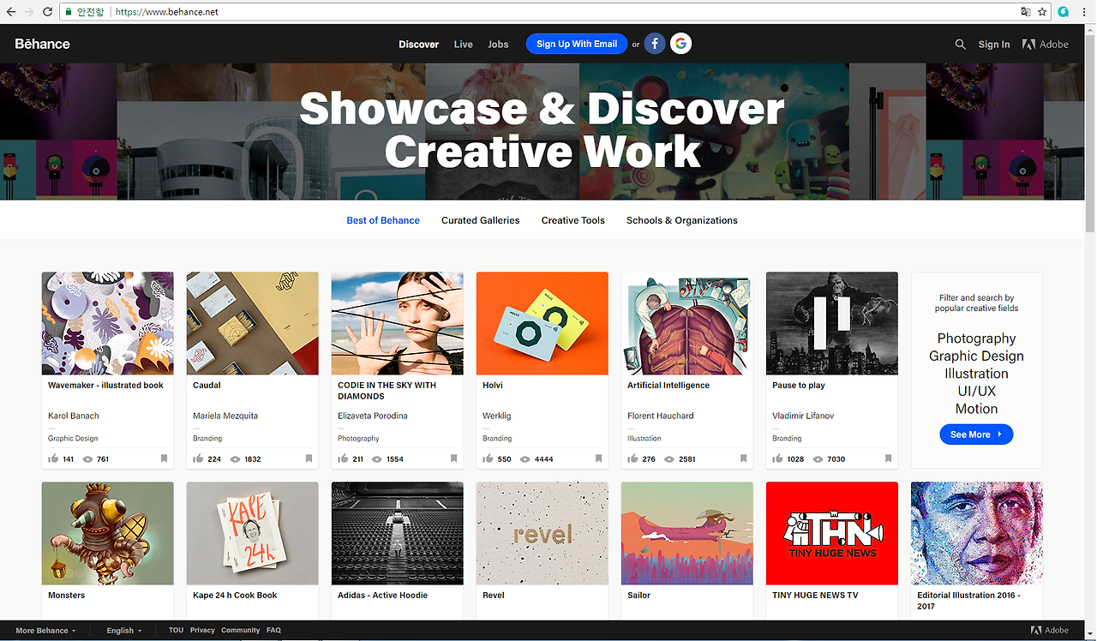Image resolution: width=1097 pixels, height=641 pixels.
Task: Click the translate page icon in address bar
Action: coord(1026,12)
